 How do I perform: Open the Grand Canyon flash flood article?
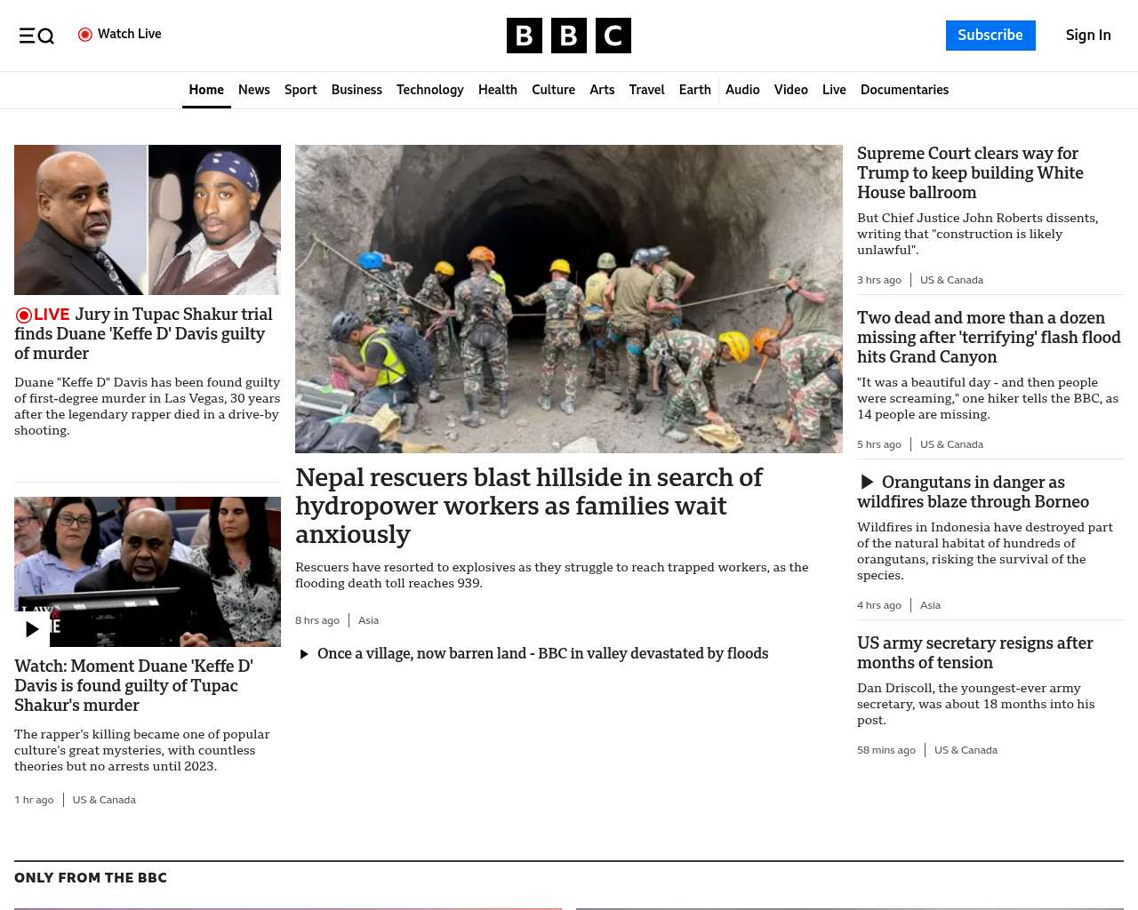[989, 338]
